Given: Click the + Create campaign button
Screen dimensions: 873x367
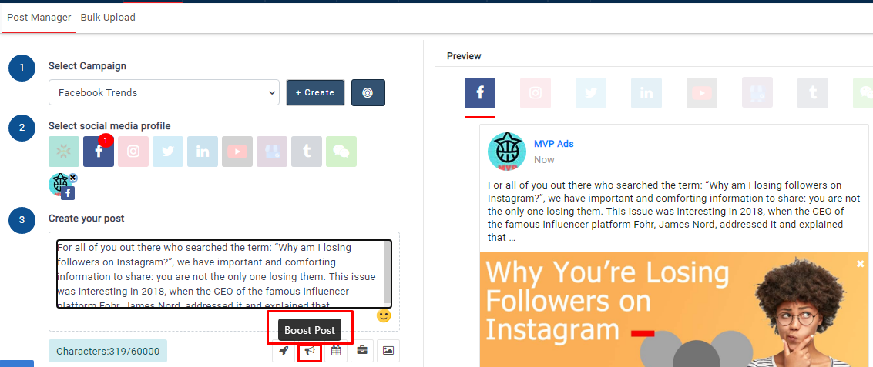Looking at the screenshot, I should pyautogui.click(x=315, y=92).
